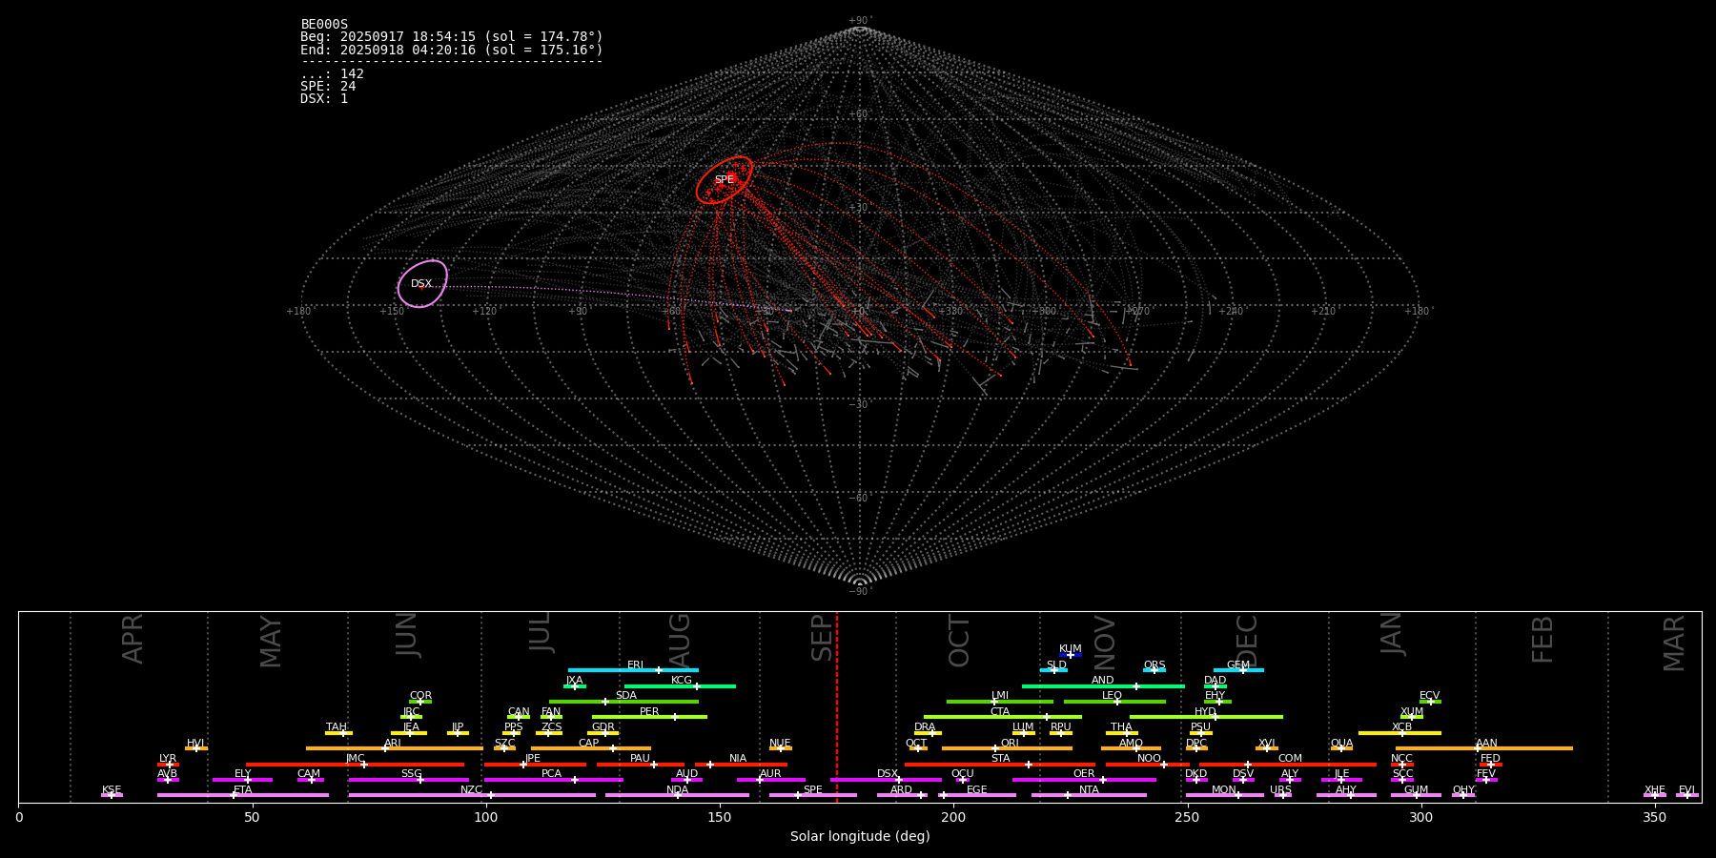Click the AND shower bar label
The image size is (1716, 858).
pyautogui.click(x=1103, y=681)
